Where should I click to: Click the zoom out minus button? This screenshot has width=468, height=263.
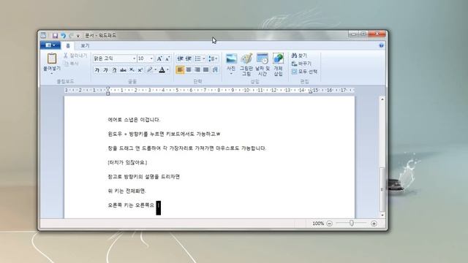(x=329, y=224)
